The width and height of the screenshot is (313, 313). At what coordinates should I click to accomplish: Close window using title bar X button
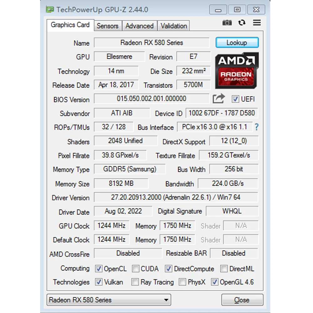(256, 10)
